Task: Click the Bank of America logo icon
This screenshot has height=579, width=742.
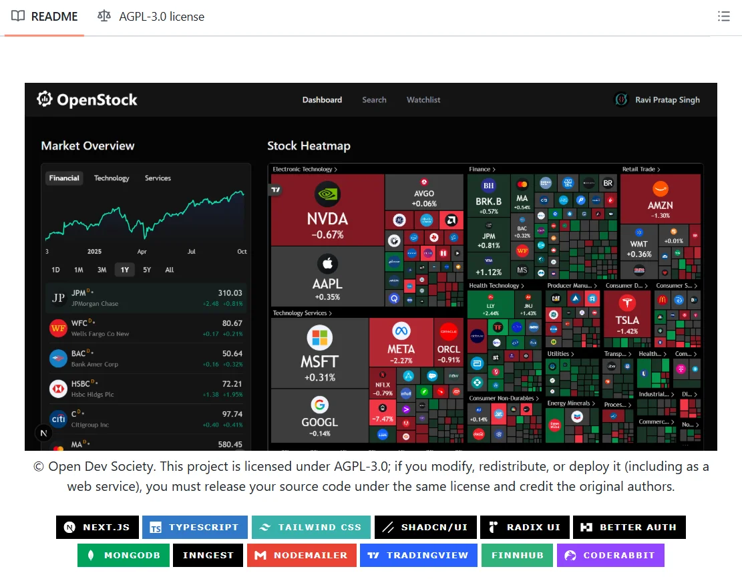Action: pos(58,358)
